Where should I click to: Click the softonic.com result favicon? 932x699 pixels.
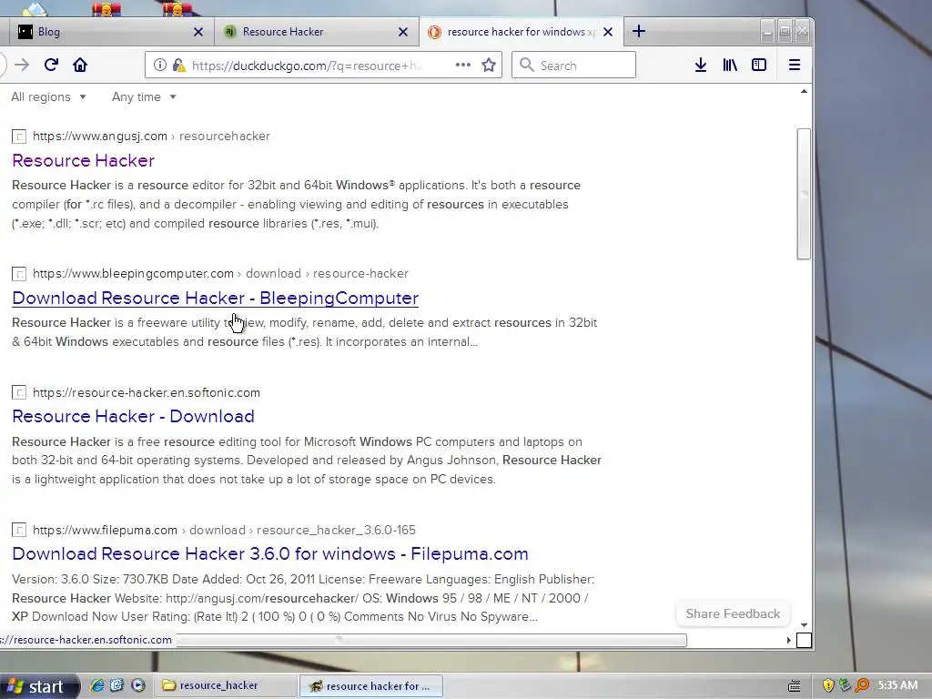pyautogui.click(x=19, y=393)
